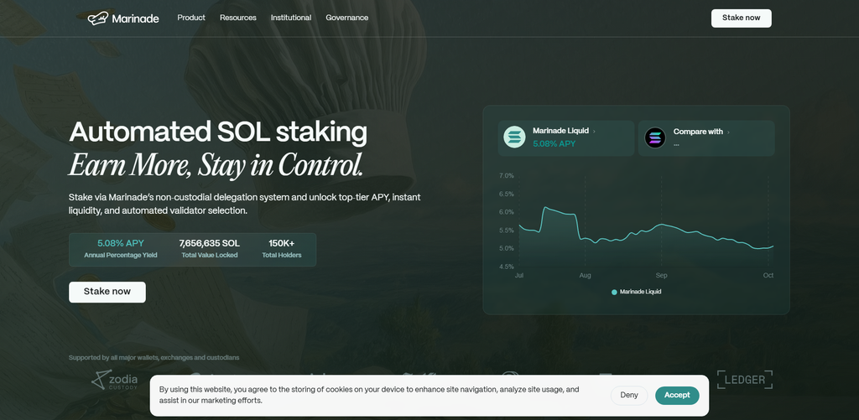Accept cookies in the consent banner
The width and height of the screenshot is (859, 420).
677,396
